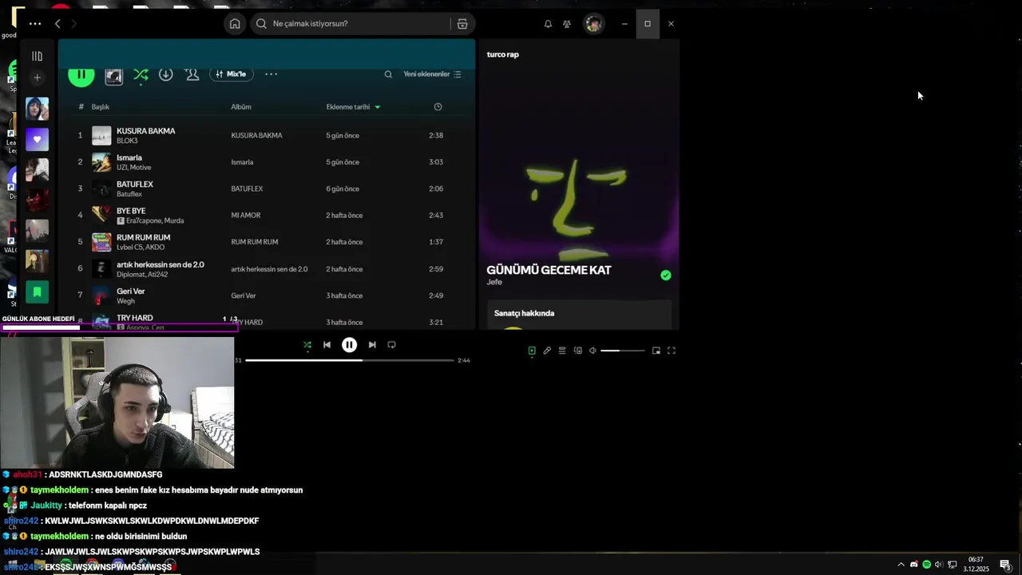Open Connect to a device
The image size is (1022, 575).
[x=578, y=351]
